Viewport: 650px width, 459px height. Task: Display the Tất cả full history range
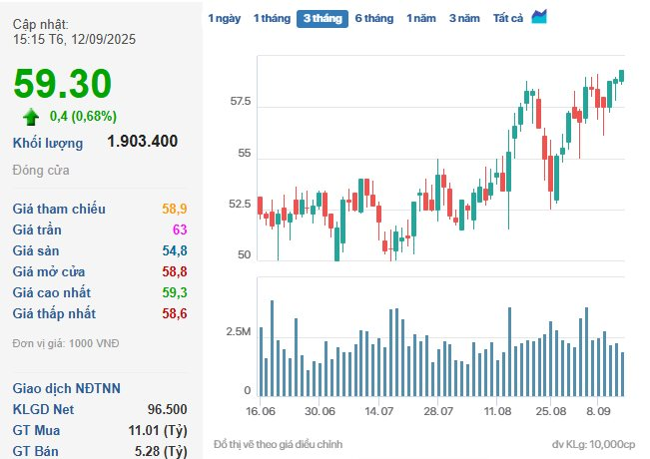tap(508, 18)
